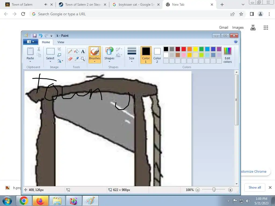Click the Redo arrow in Paint title bar
This screenshot has height=206, width=275.
coord(46,36)
